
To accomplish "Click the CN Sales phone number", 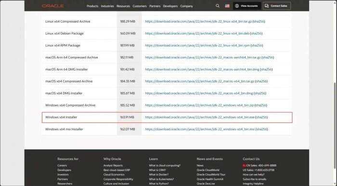I will [x=261, y=166].
